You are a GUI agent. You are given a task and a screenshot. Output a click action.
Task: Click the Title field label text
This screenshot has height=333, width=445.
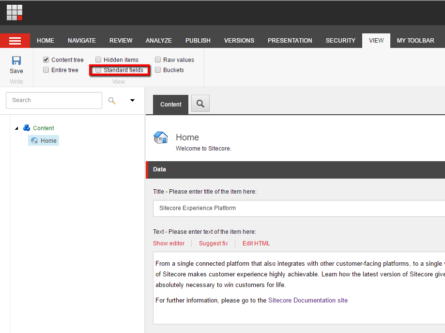point(205,192)
